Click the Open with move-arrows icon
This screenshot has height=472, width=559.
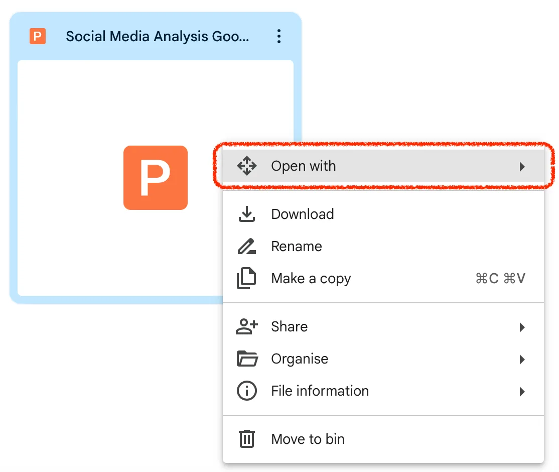247,166
